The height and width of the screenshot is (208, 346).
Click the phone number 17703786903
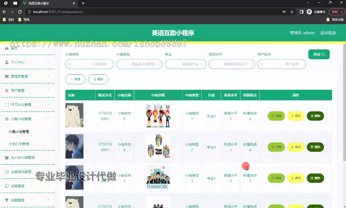[105, 147]
